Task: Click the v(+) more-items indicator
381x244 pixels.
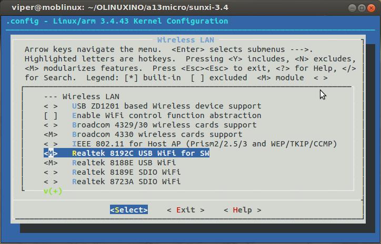Action: point(53,191)
